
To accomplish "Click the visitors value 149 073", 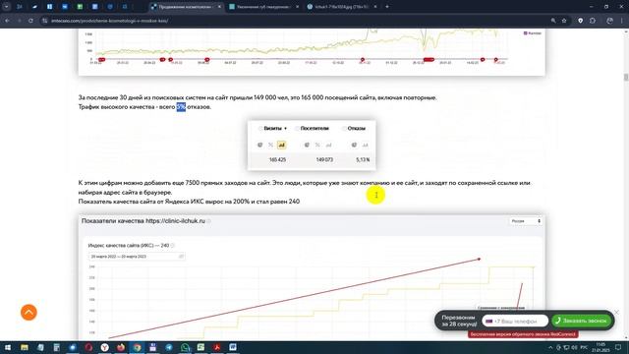I will [x=324, y=159].
